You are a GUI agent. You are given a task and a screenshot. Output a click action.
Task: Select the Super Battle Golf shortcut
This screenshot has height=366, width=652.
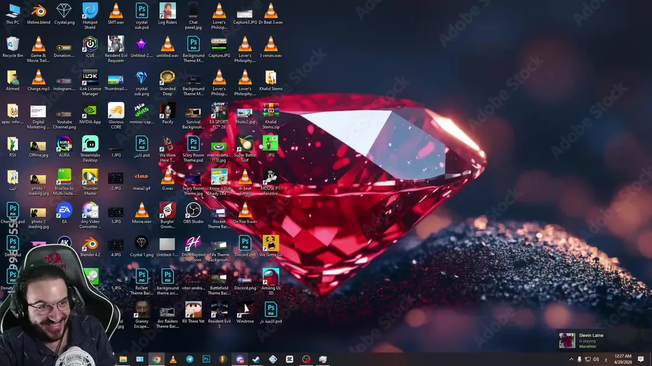point(245,149)
